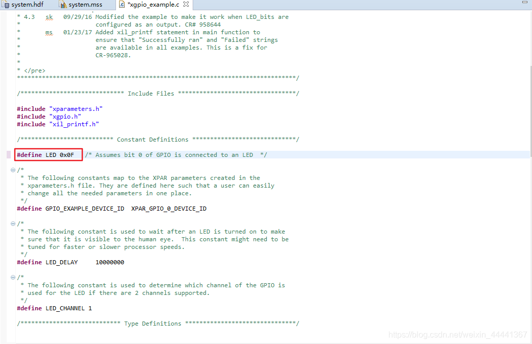The width and height of the screenshot is (532, 344).
Task: Click the 'Type Definitions' section header
Action: click(158, 324)
